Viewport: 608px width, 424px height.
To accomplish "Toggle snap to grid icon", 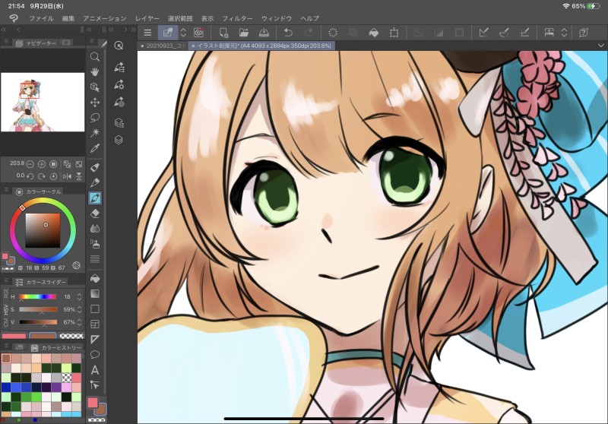I will click(x=524, y=33).
